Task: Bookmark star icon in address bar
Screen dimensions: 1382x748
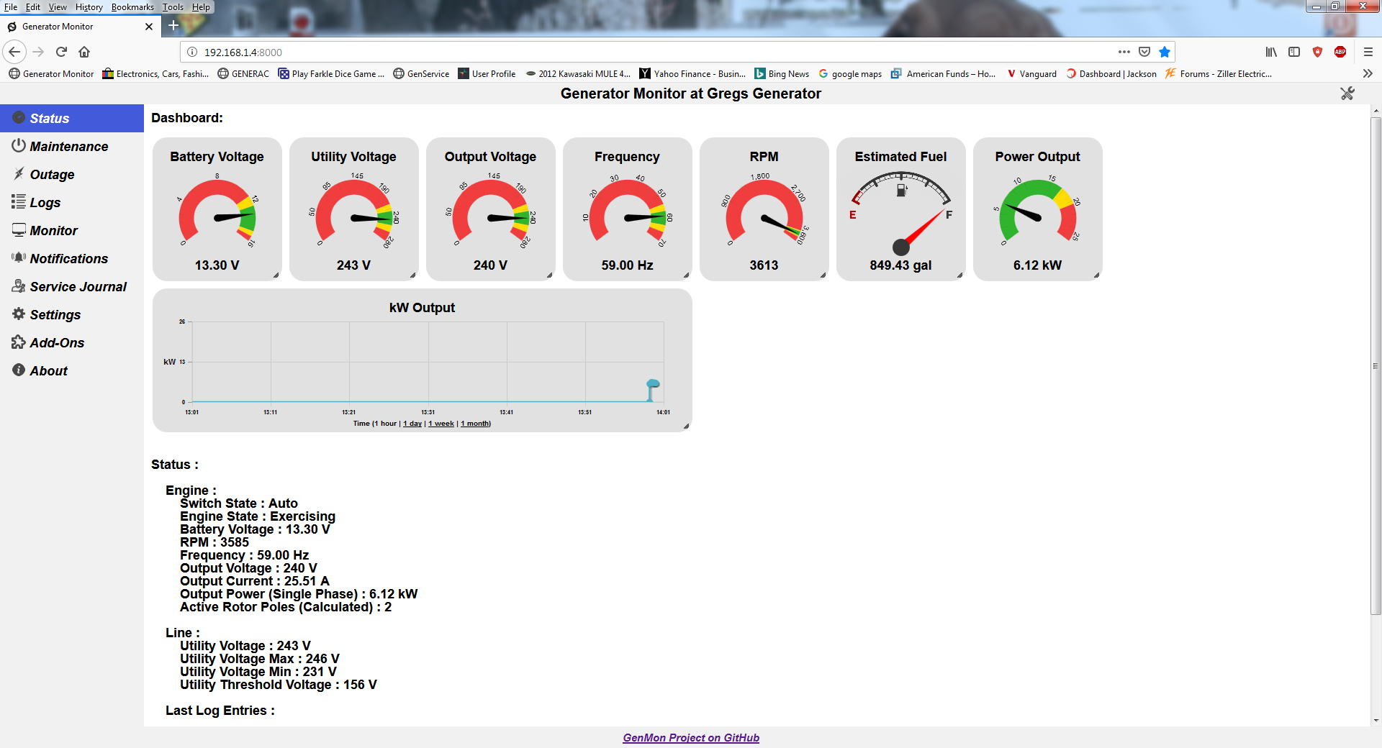Action: pos(1165,52)
